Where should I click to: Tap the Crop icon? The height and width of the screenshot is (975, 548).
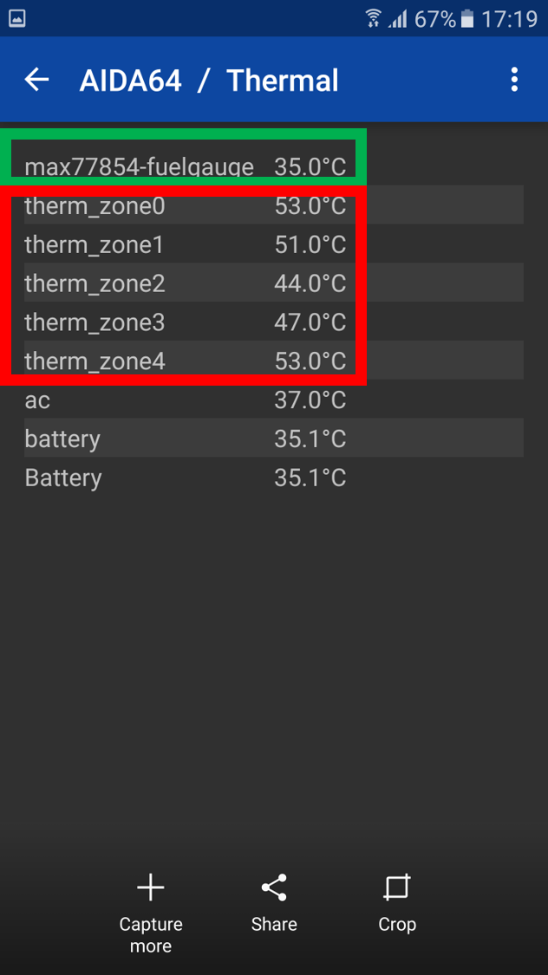tap(396, 887)
